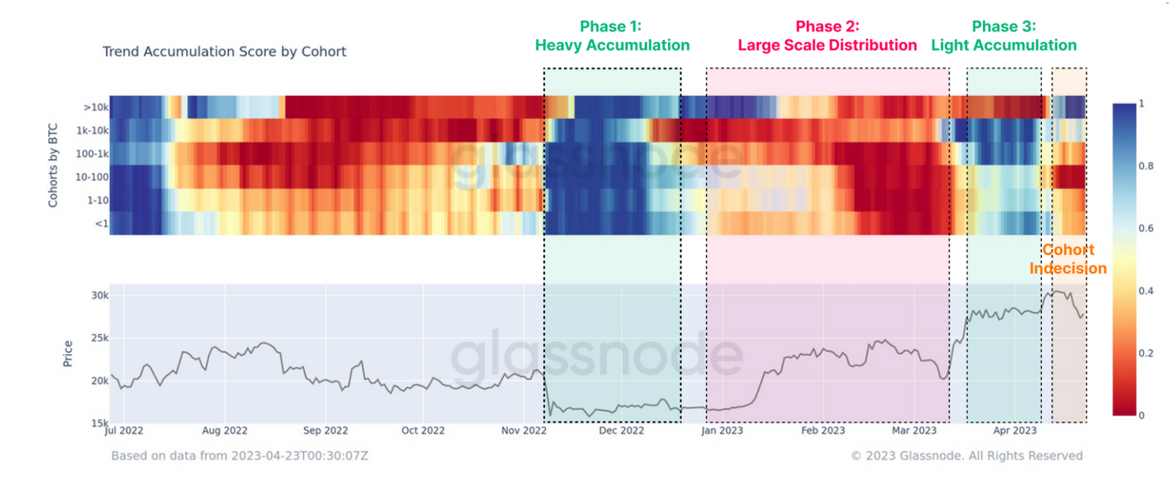The image size is (1169, 482).
Task: Click the <1 cohort row label
Action: click(x=102, y=224)
